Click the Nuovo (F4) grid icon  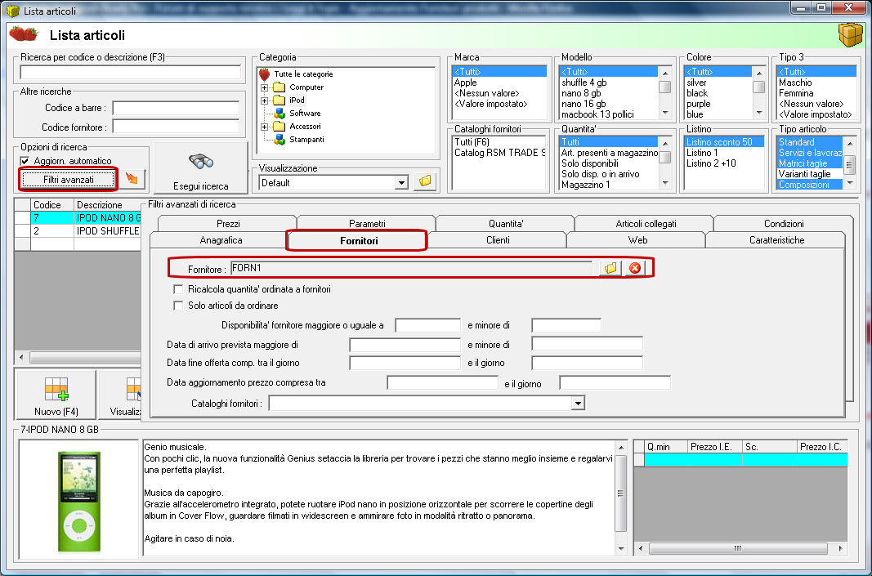pos(56,389)
